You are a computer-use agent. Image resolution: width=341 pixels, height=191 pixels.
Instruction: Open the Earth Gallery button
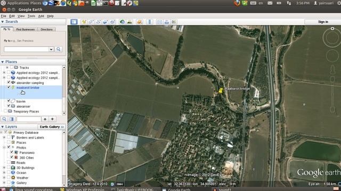coord(52,127)
